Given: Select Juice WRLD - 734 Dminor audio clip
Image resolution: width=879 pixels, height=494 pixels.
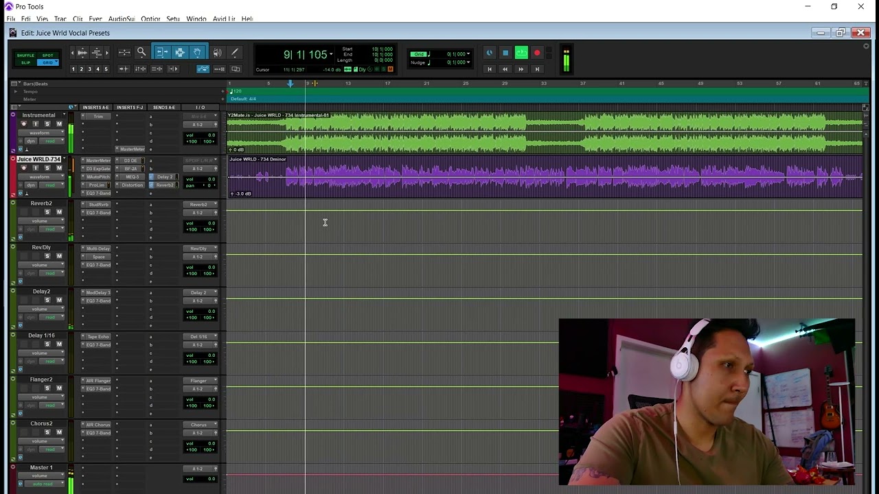Looking at the screenshot, I should [545, 176].
